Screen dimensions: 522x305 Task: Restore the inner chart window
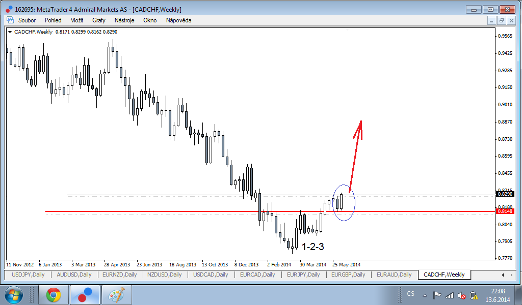tap(502, 20)
